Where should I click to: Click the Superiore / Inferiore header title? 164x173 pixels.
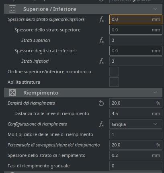point(50,9)
